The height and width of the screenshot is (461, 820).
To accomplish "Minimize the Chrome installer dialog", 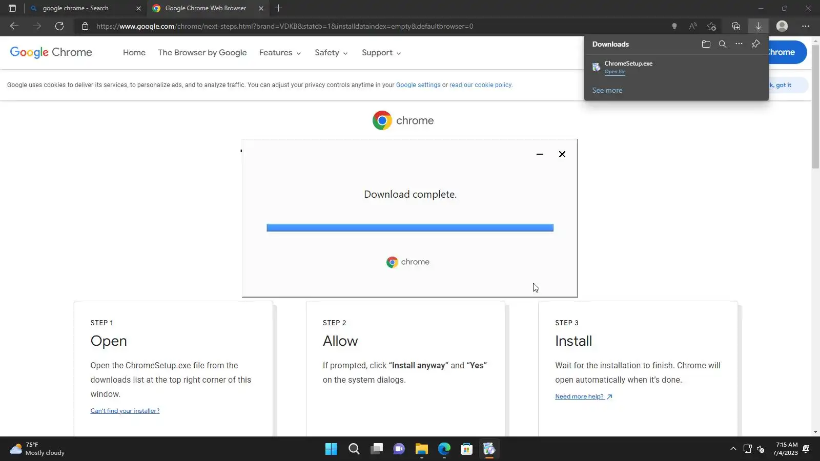I will tap(540, 154).
